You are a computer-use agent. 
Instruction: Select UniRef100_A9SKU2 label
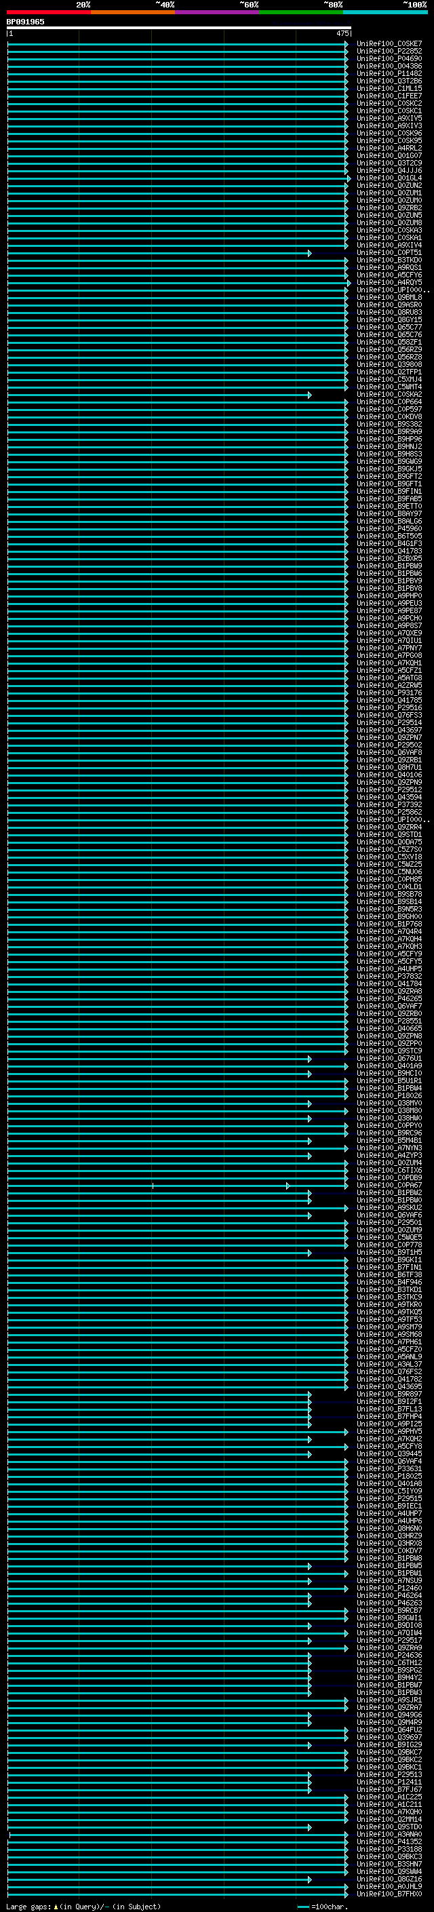click(389, 1207)
